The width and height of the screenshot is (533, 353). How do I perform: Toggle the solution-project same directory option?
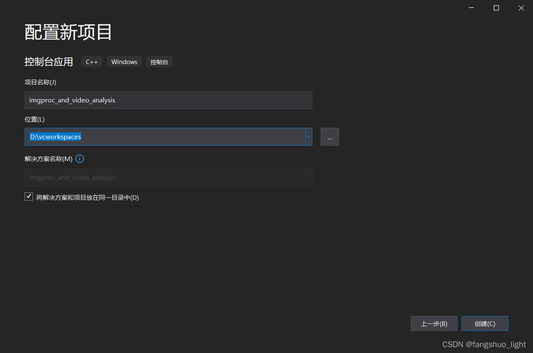pos(28,196)
